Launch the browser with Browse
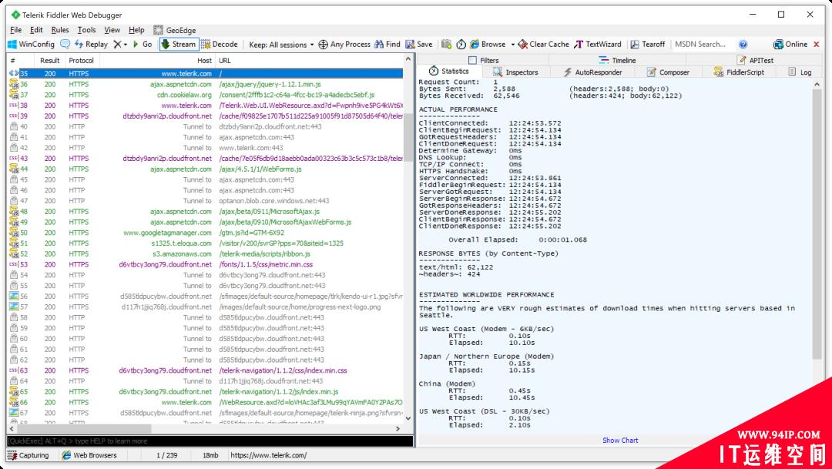The height and width of the screenshot is (469, 832). 488,45
